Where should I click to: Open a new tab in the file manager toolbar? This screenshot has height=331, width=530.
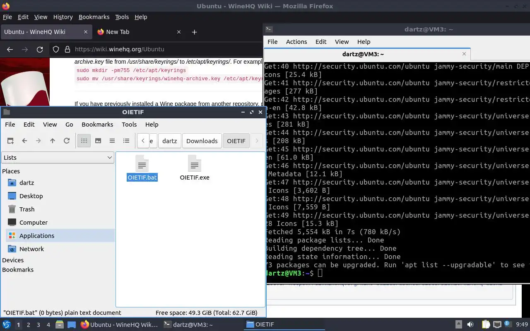(x=10, y=141)
